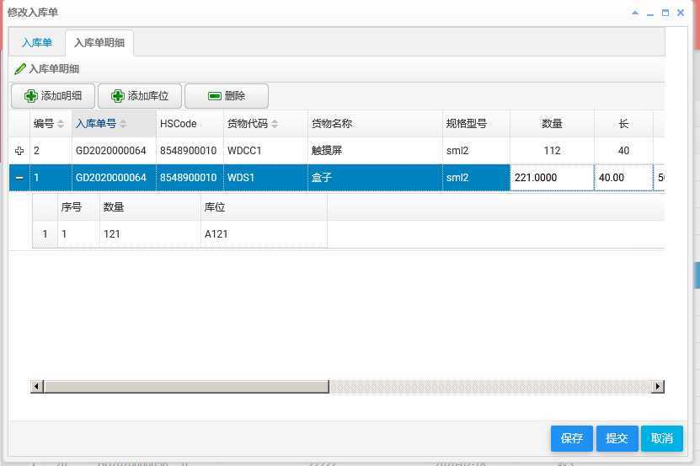Edit the quantity field showing 221.0000

553,178
